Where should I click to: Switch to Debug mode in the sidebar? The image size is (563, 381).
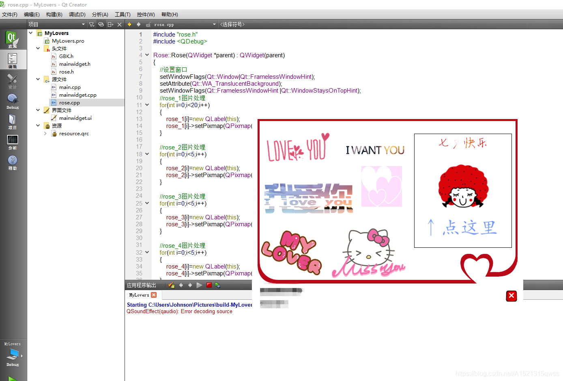pos(12,101)
